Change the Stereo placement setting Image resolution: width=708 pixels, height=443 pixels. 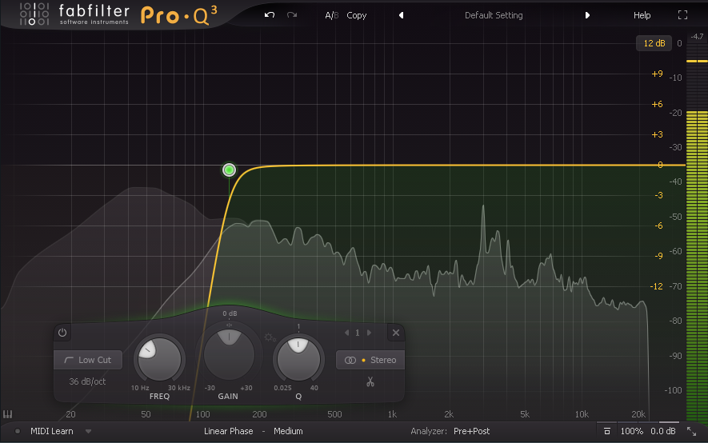point(370,360)
